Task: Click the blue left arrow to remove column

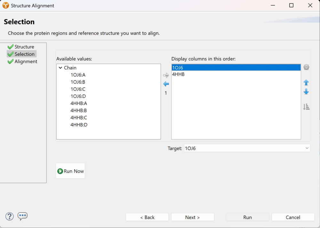Action: coord(166,84)
